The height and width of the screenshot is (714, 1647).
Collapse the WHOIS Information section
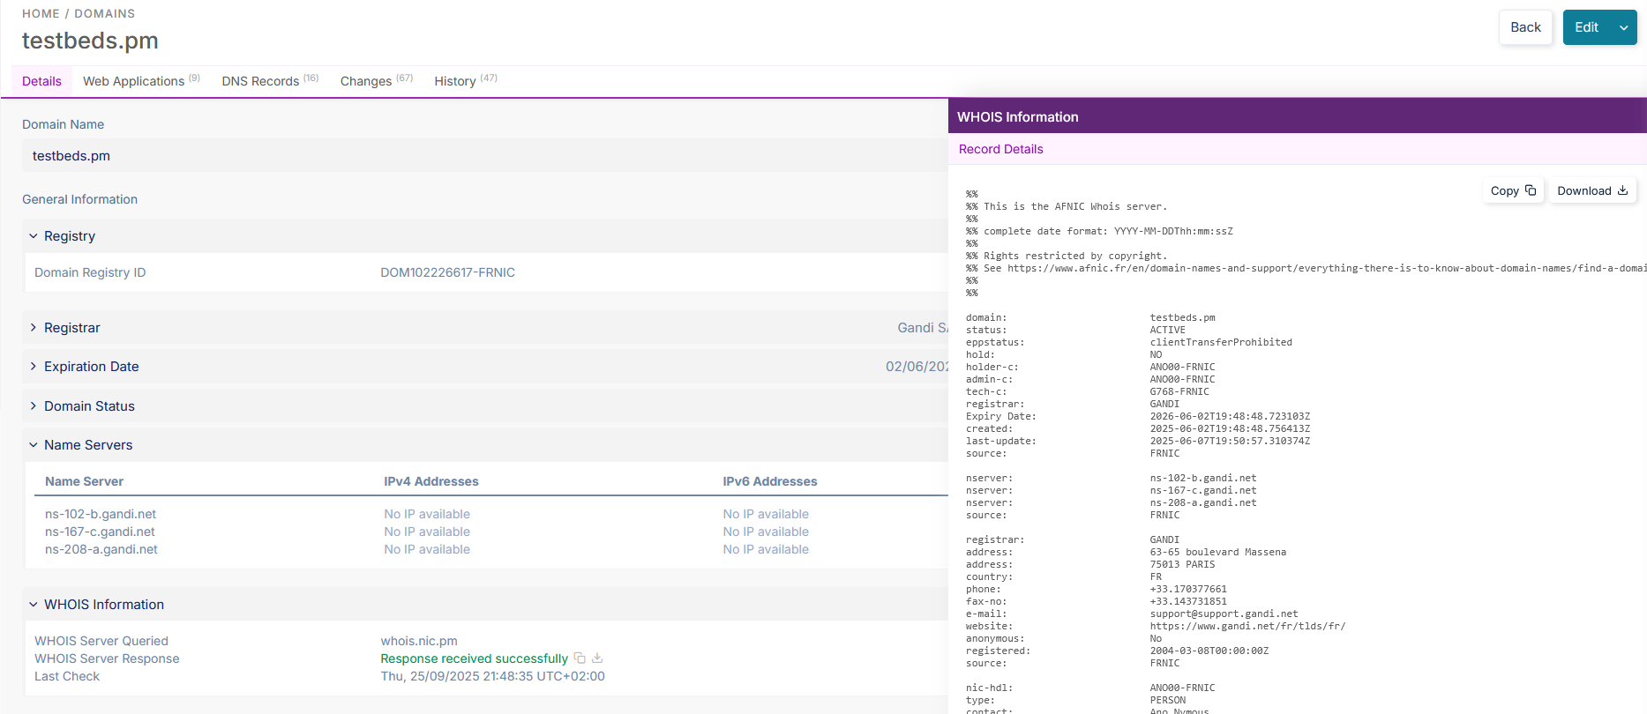pyautogui.click(x=34, y=605)
